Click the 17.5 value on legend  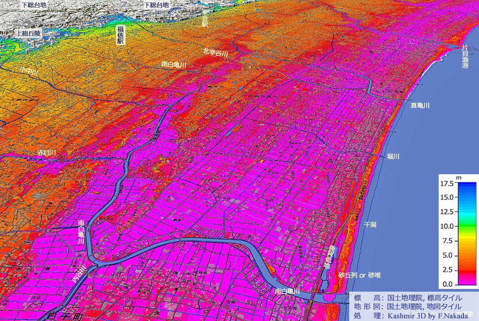(x=446, y=183)
